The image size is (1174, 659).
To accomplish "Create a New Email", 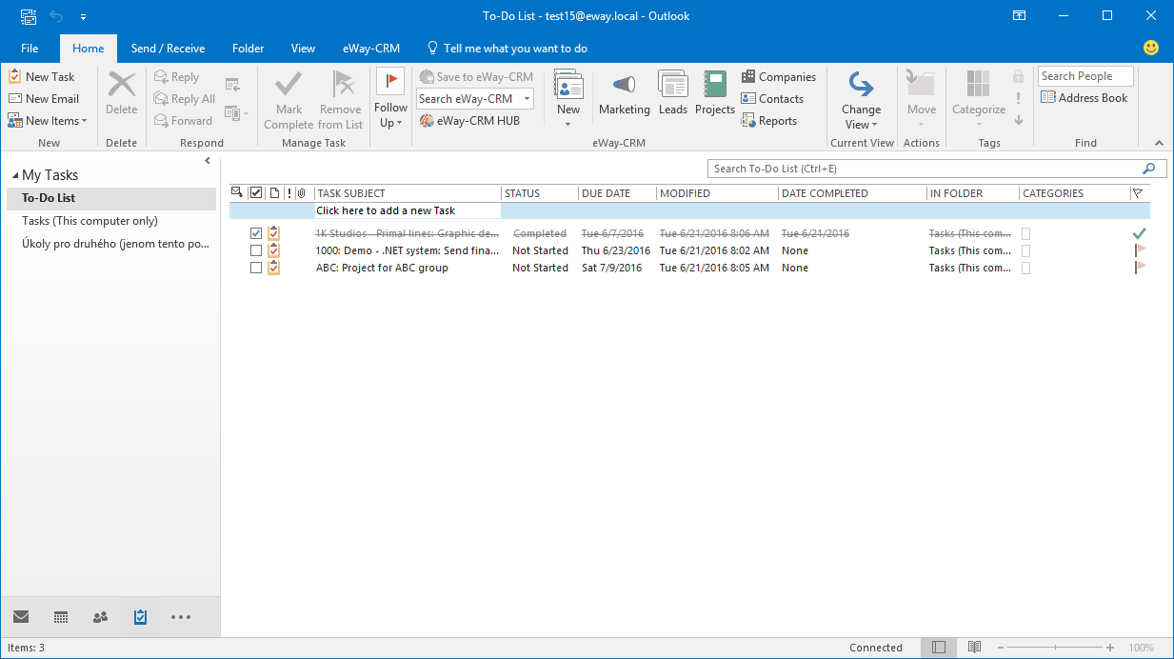I will coord(44,99).
